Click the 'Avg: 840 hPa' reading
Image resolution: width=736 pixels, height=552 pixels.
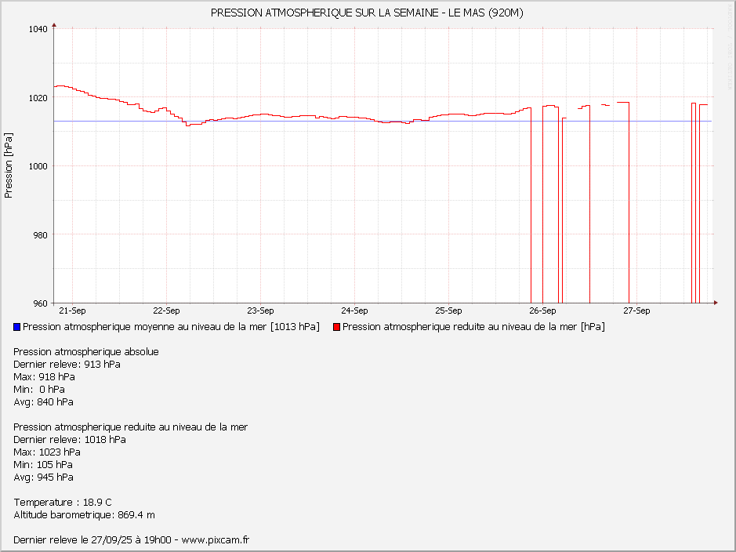point(44,402)
